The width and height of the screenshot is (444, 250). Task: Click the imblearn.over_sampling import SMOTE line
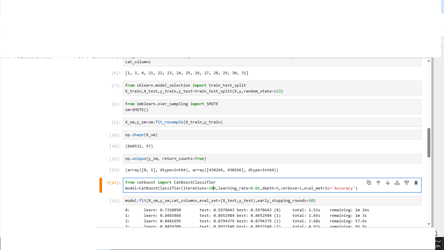click(x=172, y=104)
